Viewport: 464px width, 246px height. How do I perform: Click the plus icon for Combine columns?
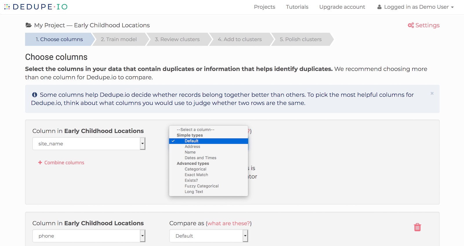pos(40,162)
